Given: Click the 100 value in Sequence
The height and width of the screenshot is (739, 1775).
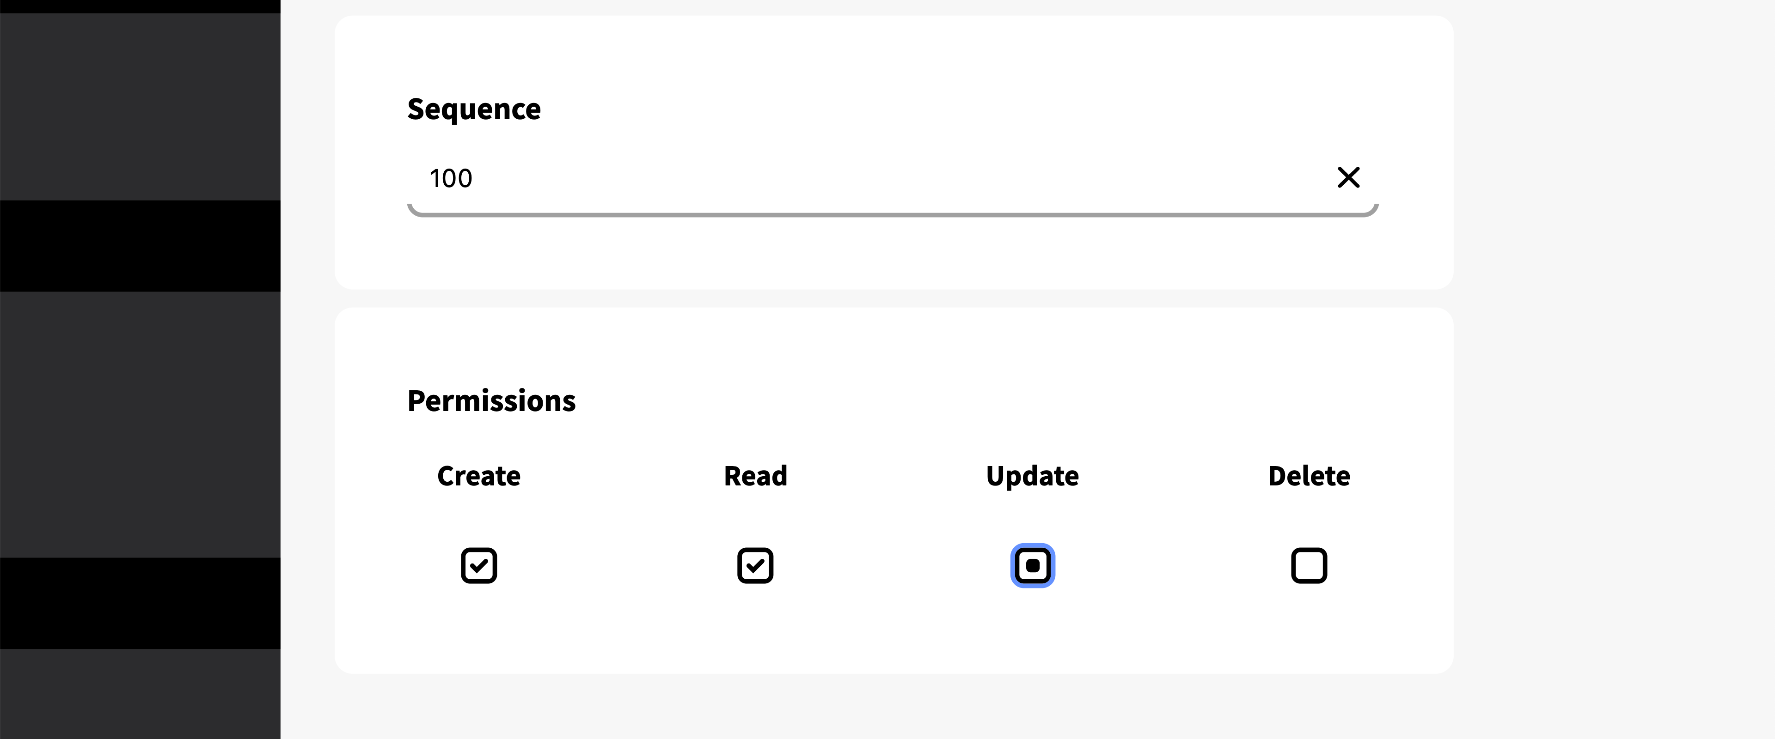Looking at the screenshot, I should pos(451,178).
